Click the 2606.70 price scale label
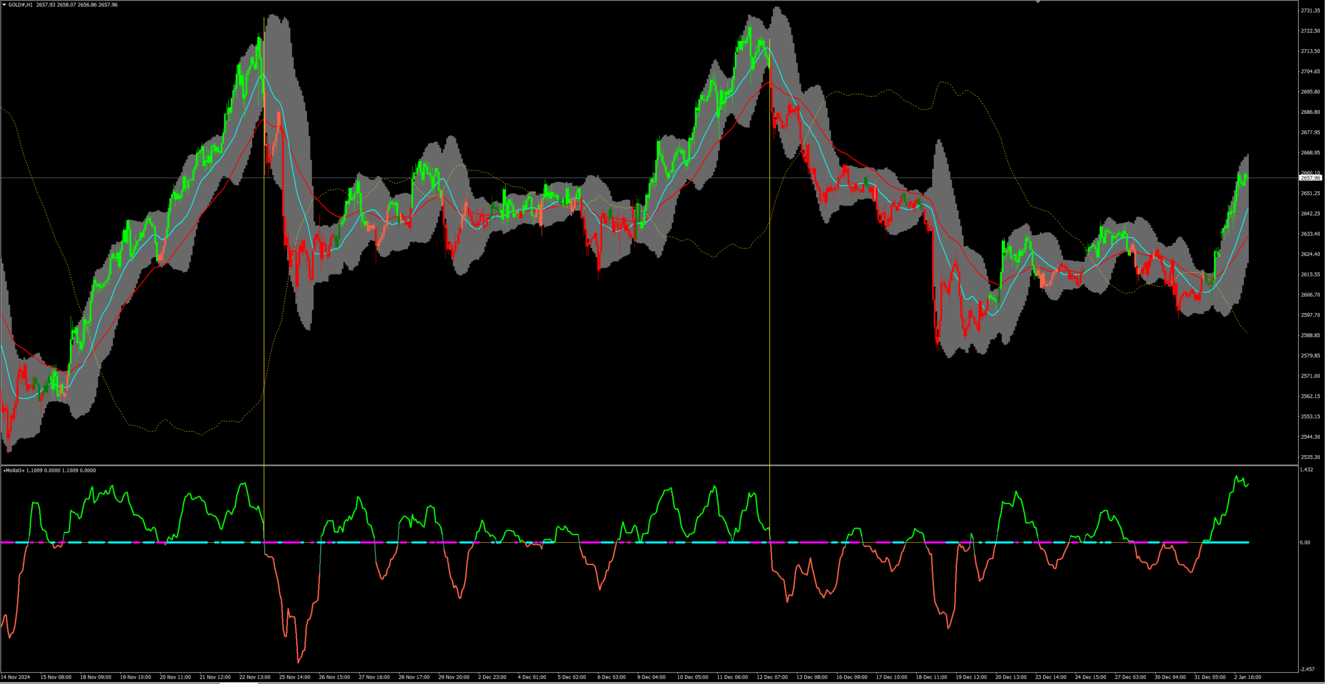Image resolution: width=1325 pixels, height=684 pixels. click(1310, 295)
